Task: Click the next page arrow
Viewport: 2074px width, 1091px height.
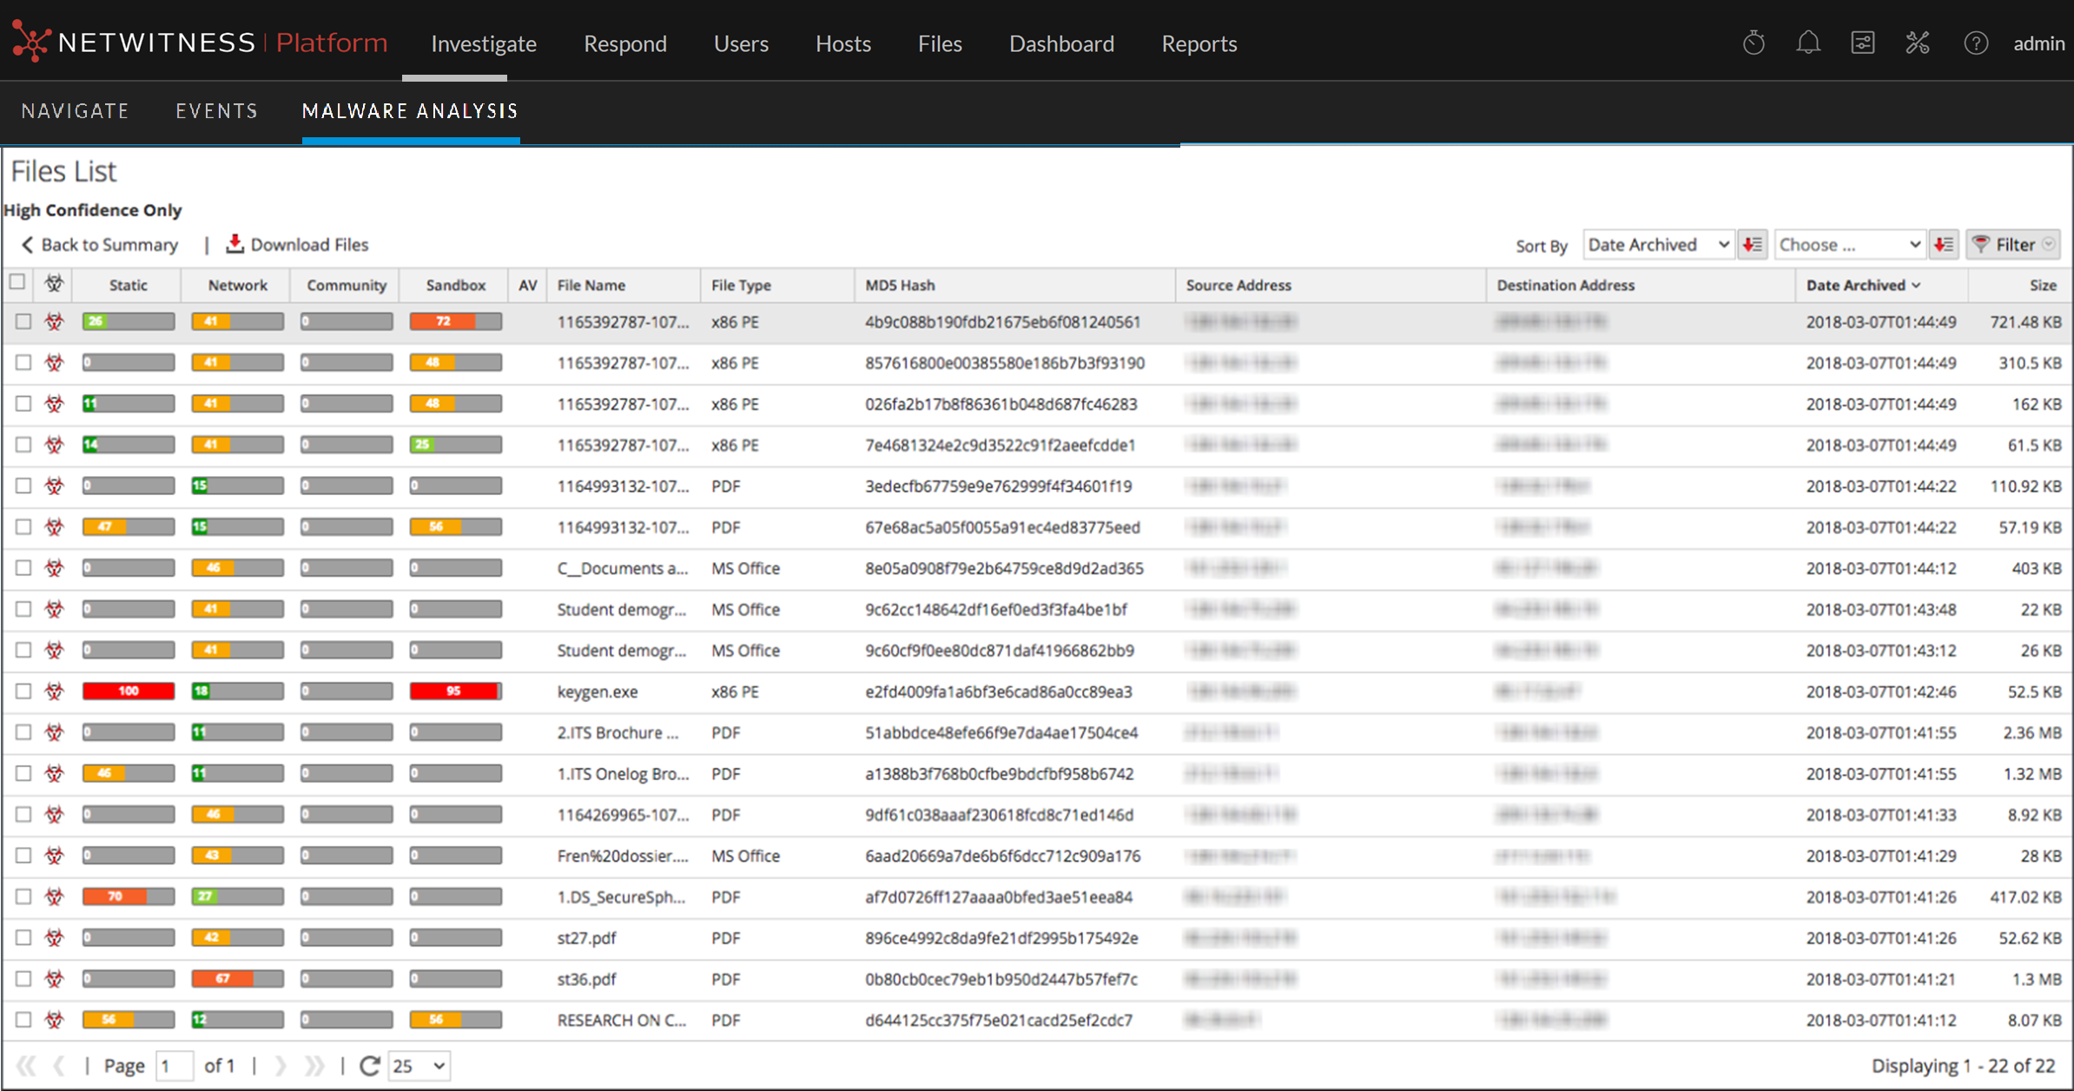Action: (x=281, y=1065)
